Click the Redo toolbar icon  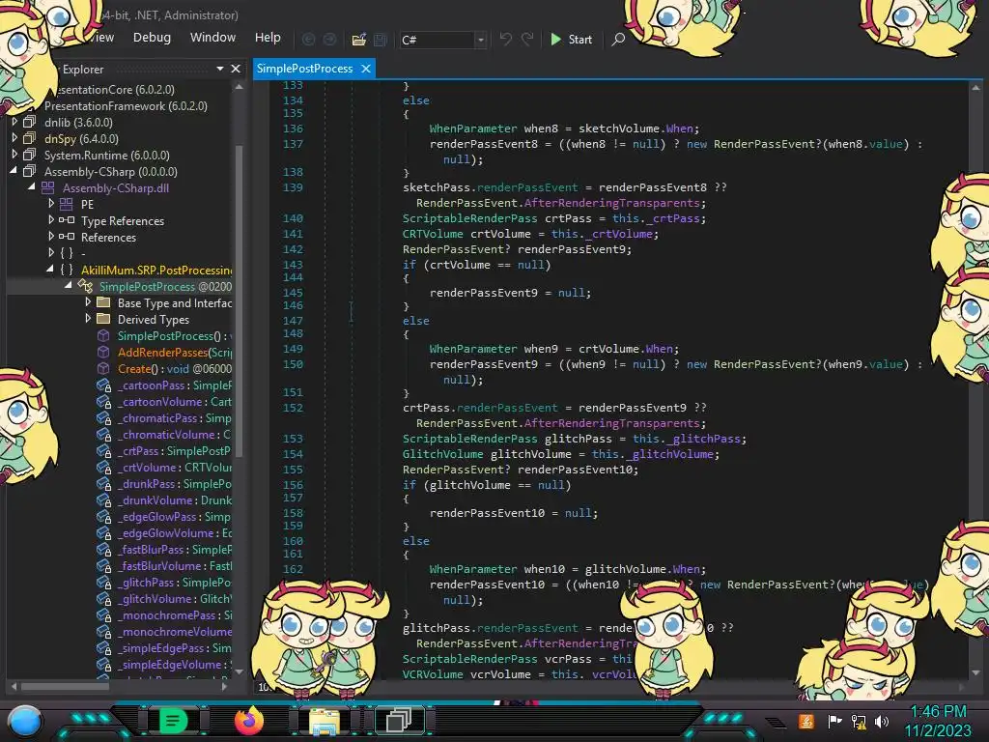[x=527, y=39]
